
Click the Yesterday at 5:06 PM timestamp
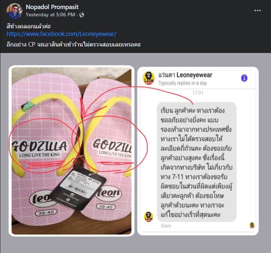(50, 15)
